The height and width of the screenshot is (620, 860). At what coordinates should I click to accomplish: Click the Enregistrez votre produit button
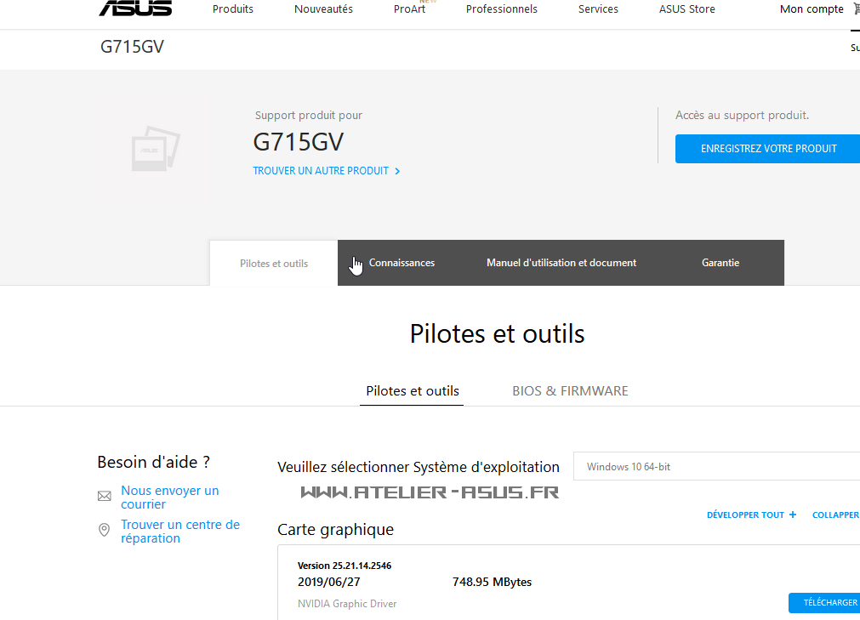(767, 149)
